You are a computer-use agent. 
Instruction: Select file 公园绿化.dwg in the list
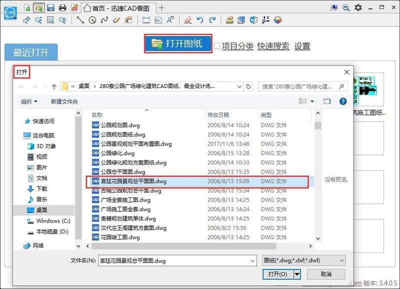click(117, 153)
